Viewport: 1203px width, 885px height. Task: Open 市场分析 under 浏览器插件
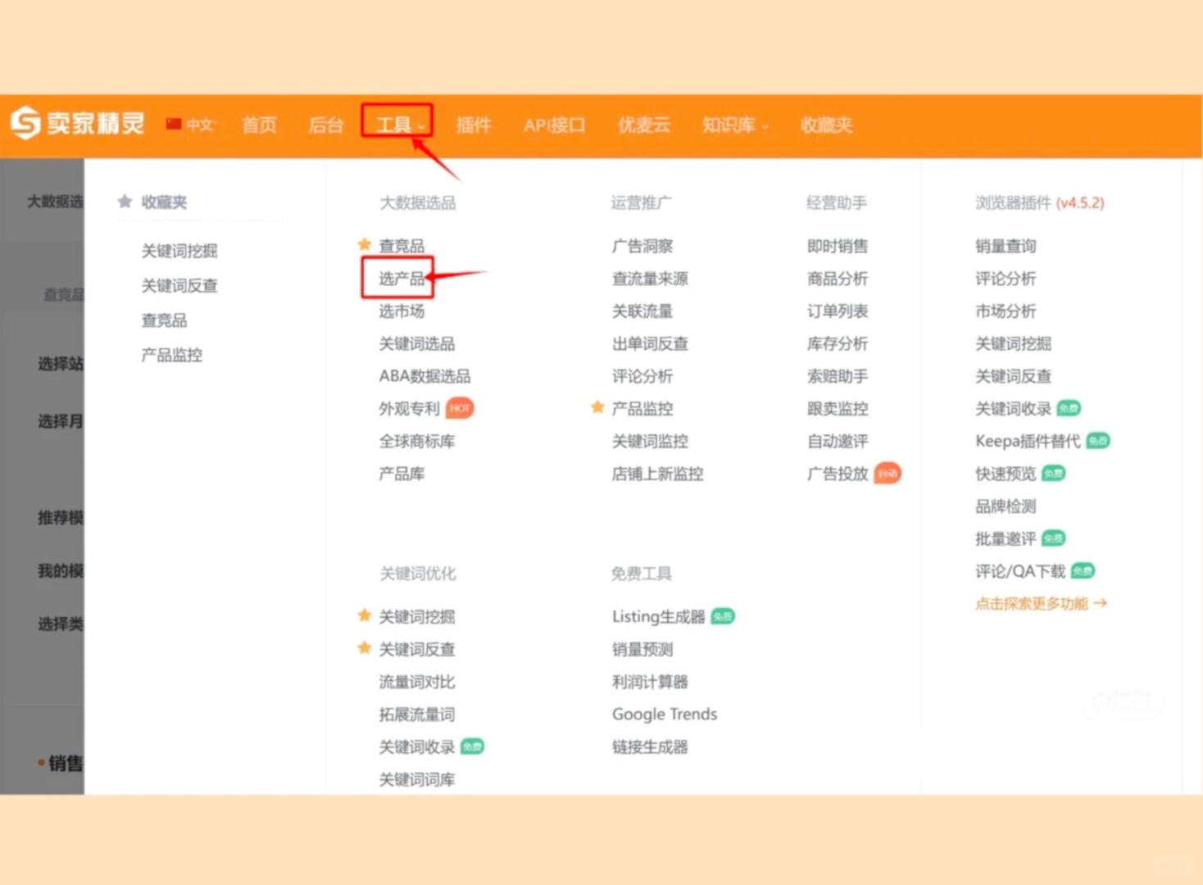coord(1006,311)
